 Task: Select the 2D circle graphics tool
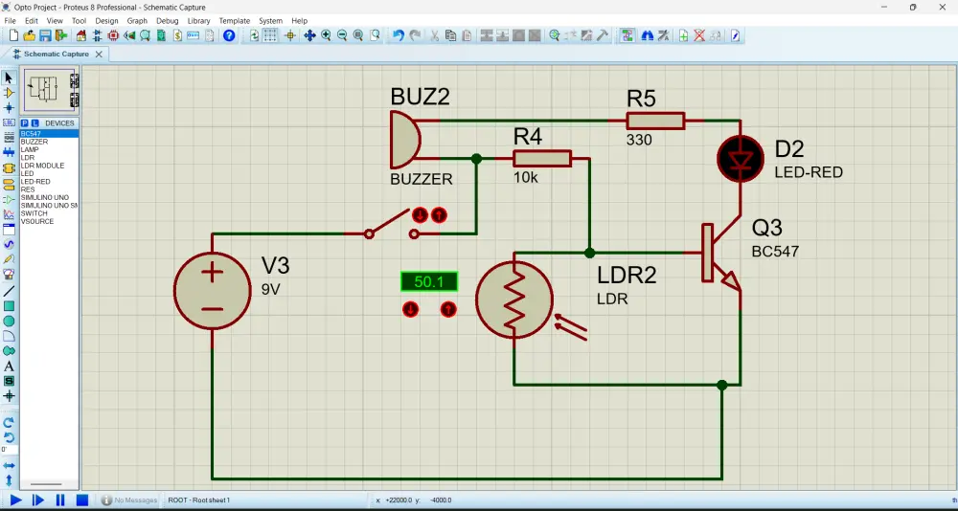[x=9, y=322]
